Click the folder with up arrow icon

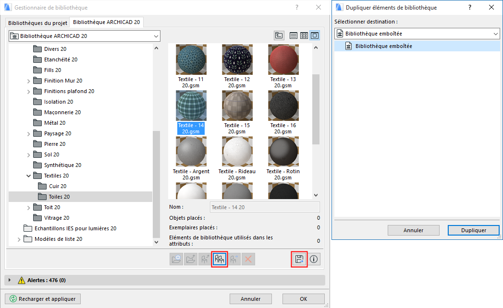pyautogui.click(x=191, y=259)
